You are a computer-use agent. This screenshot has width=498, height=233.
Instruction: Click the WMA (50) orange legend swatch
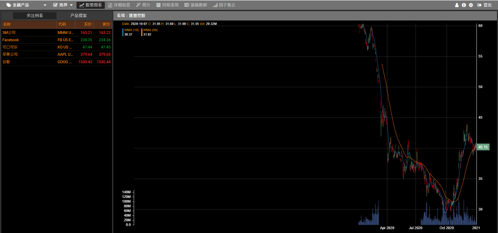click(142, 32)
